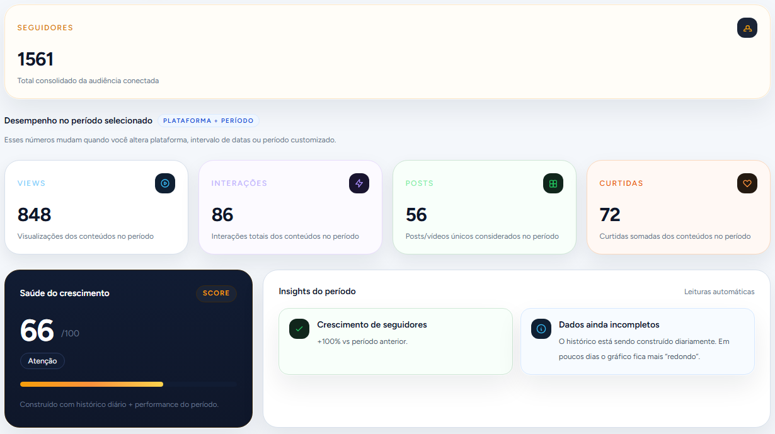Viewport: 775px width, 434px height.
Task: Click the Desempenho no período selecionado heading
Action: coord(78,120)
